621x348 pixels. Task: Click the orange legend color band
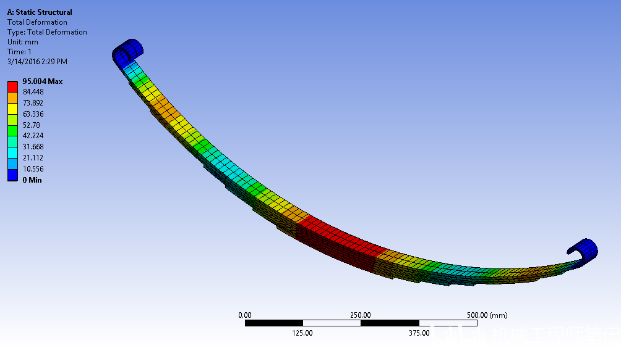pyautogui.click(x=12, y=98)
